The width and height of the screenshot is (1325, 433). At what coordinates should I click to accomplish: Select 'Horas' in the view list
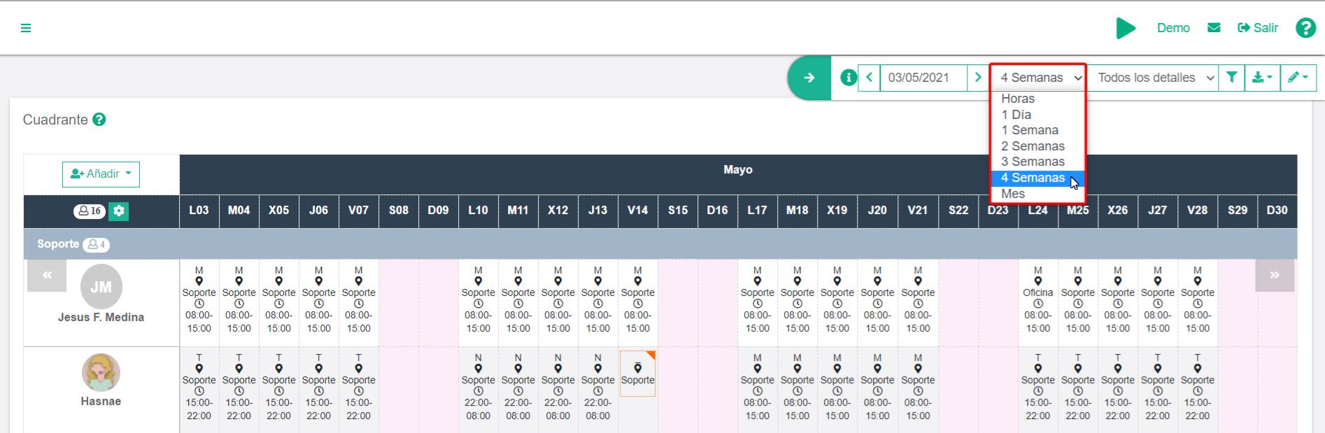coord(1017,99)
